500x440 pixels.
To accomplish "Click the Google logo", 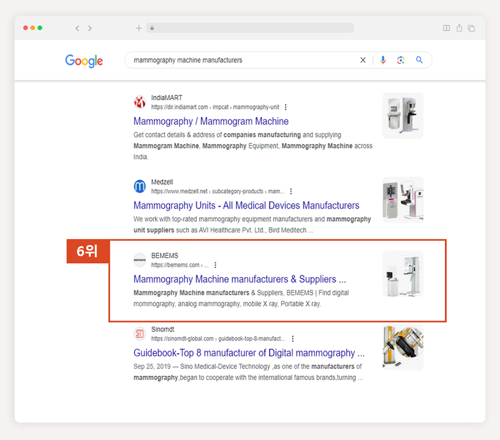I will pos(84,60).
